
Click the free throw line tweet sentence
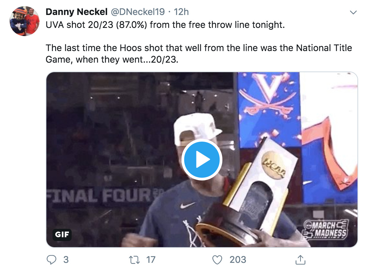pyautogui.click(x=165, y=25)
